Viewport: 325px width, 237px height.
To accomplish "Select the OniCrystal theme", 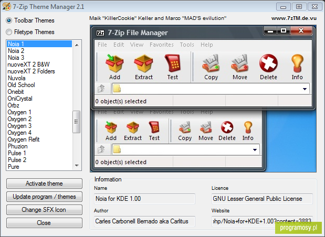I will coord(39,99).
